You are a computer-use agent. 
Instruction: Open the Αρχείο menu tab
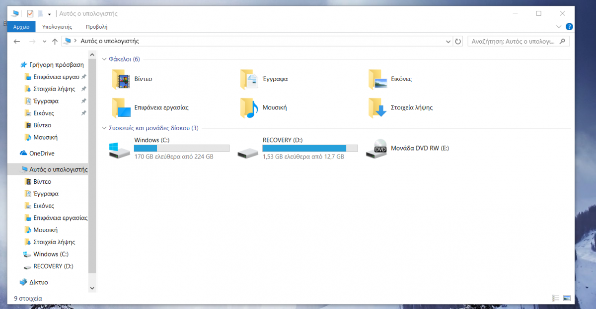click(x=21, y=27)
